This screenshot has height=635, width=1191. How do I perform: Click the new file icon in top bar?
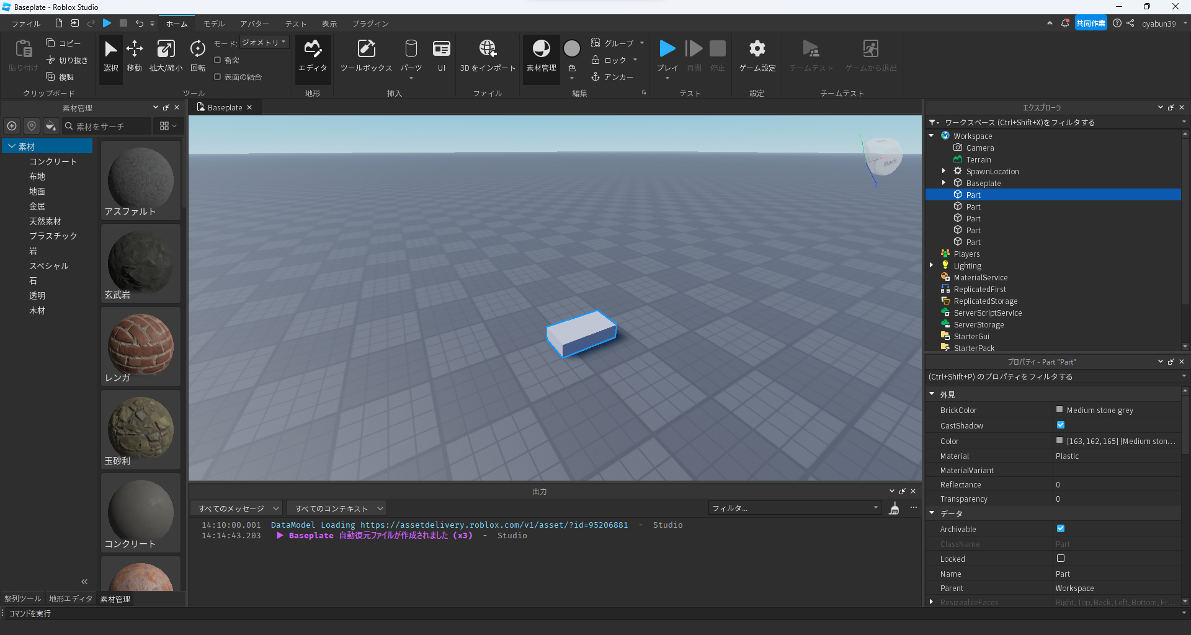pos(59,23)
